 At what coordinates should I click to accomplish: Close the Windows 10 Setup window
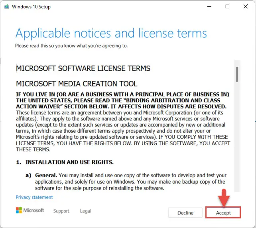click(245, 6)
